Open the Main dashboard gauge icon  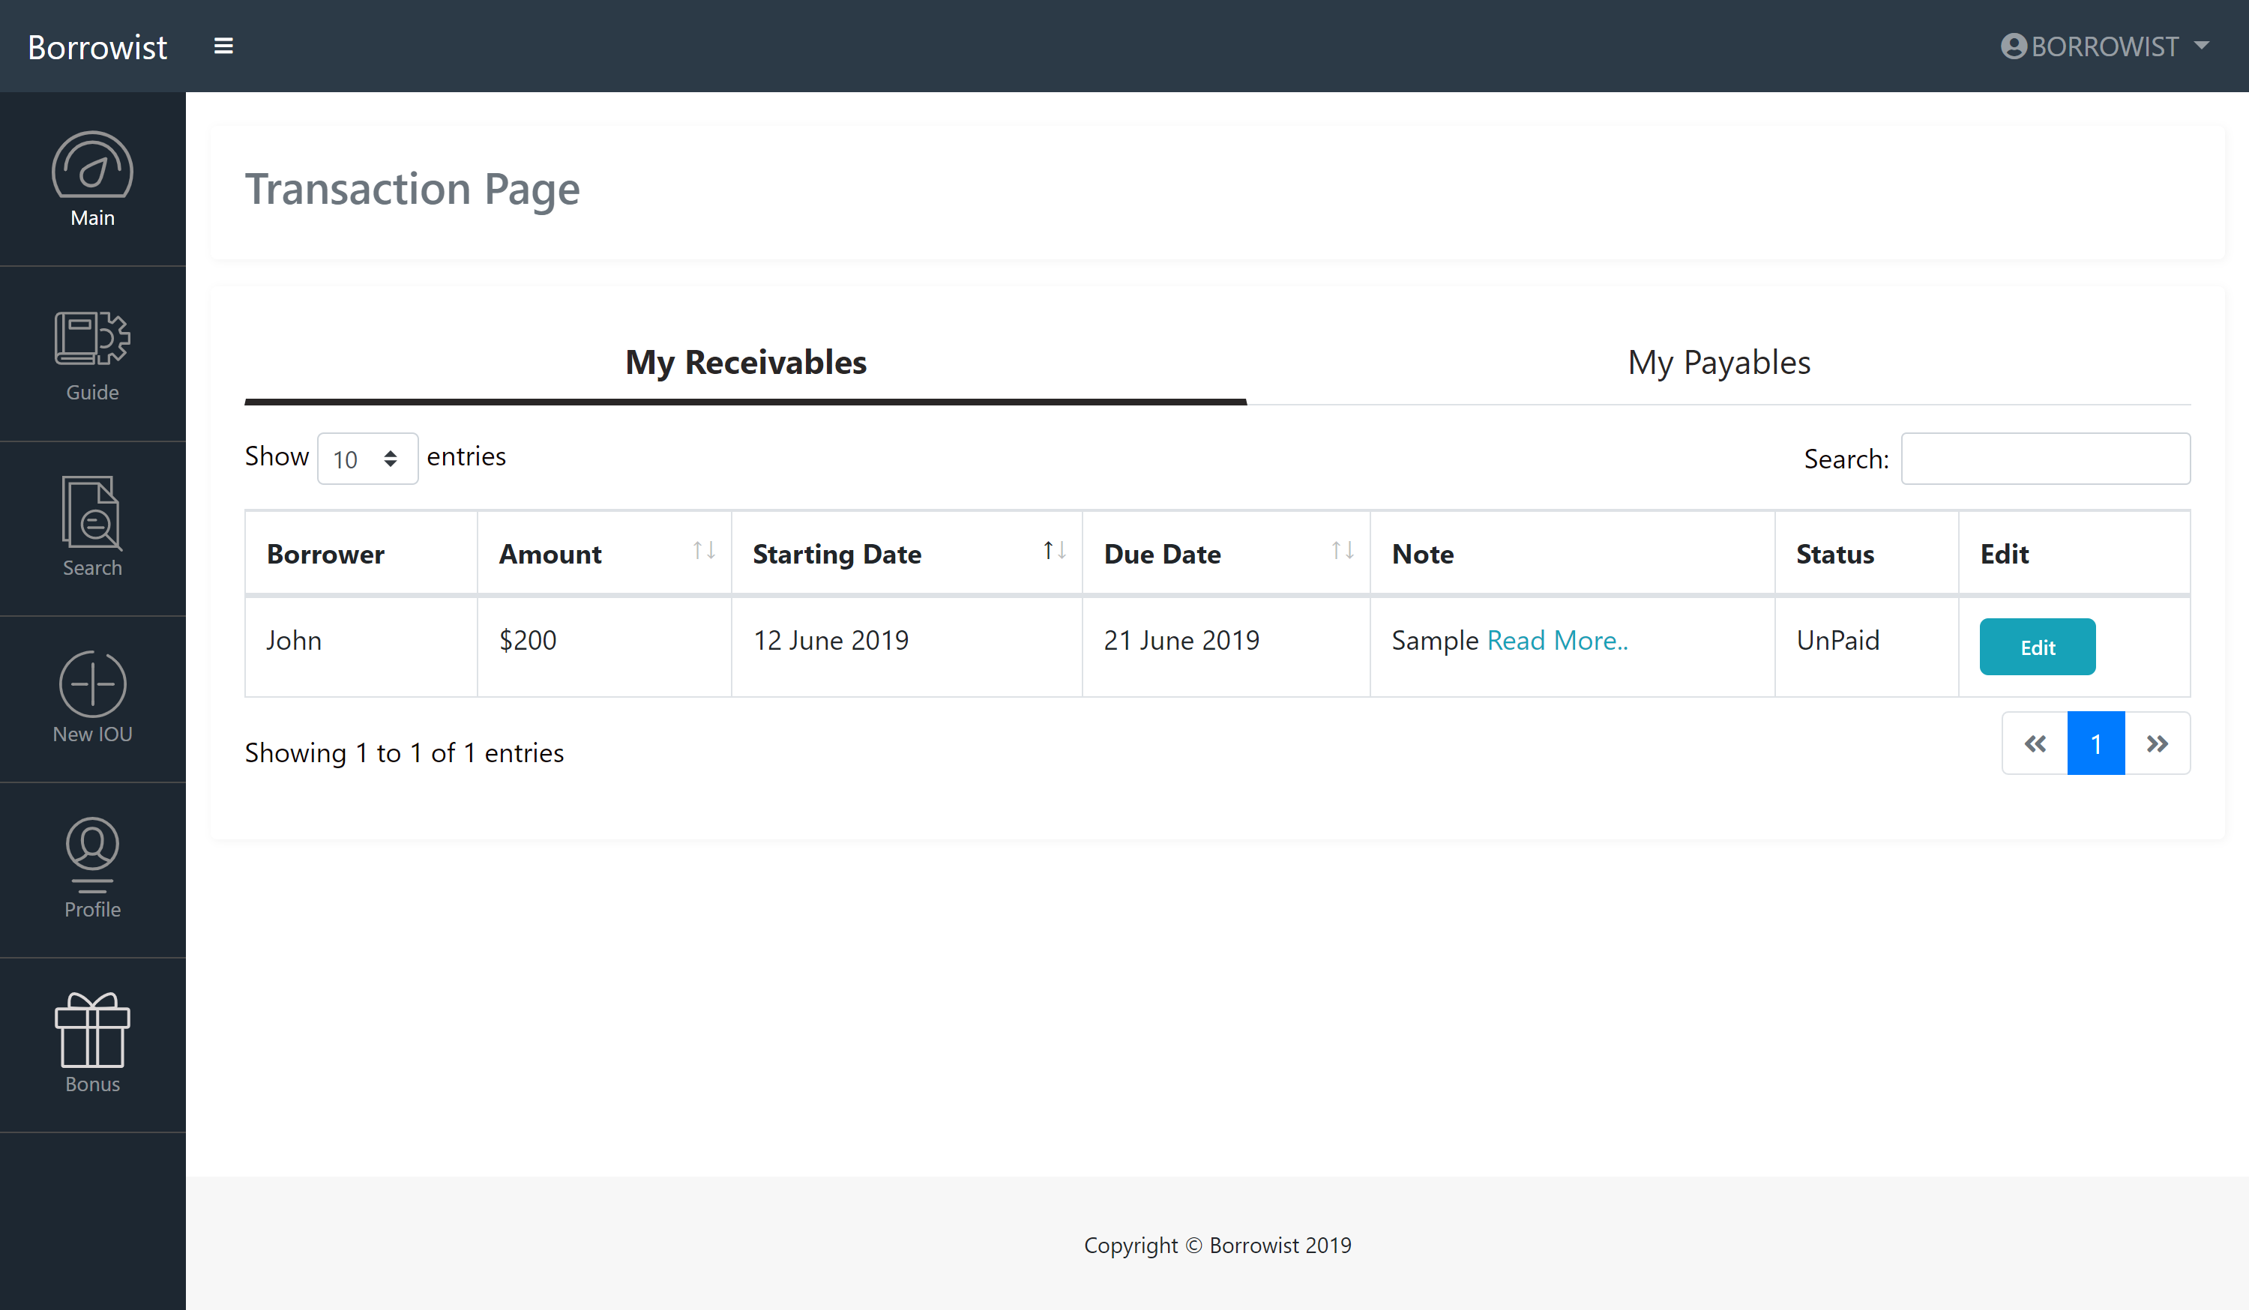[92, 167]
